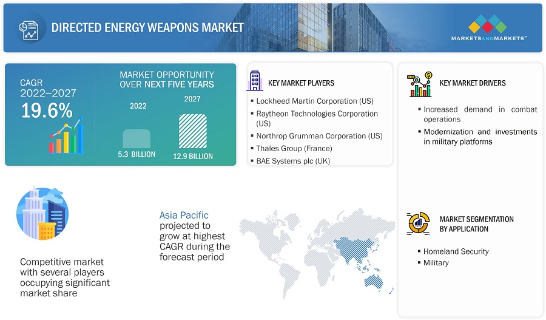The width and height of the screenshot is (546, 320).
Task: Click the CAGR growth bar chart icon
Action: (x=65, y=138)
